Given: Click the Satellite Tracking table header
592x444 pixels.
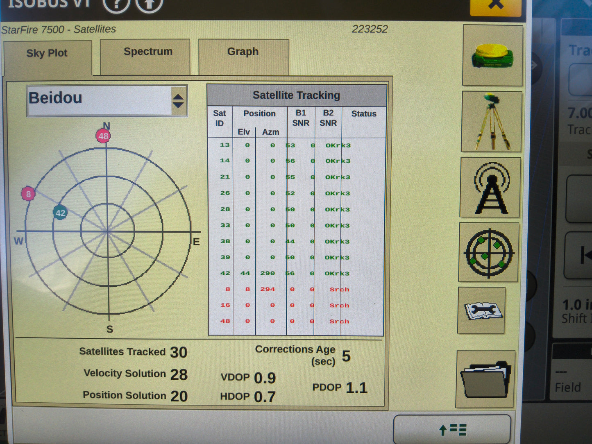Looking at the screenshot, I should click(296, 95).
